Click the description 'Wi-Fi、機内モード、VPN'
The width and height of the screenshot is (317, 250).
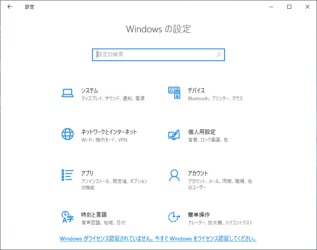[104, 140]
